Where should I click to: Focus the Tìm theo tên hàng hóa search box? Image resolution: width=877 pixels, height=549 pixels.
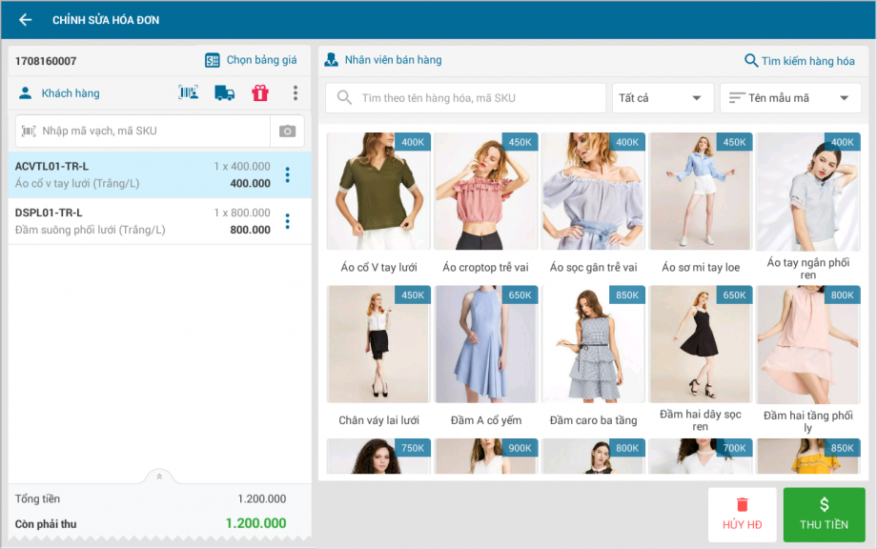[x=466, y=98]
